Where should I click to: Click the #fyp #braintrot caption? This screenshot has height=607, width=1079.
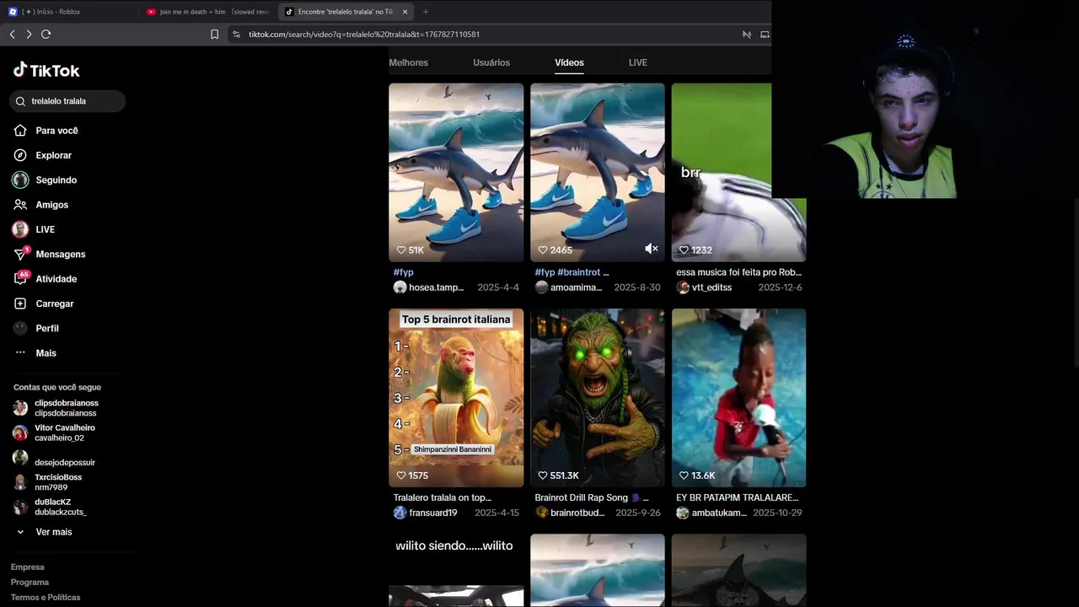tap(572, 272)
